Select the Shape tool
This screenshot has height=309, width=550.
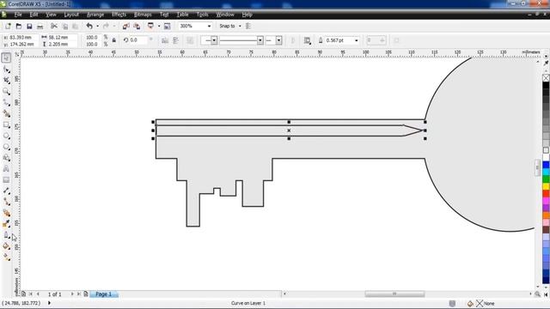click(6, 70)
